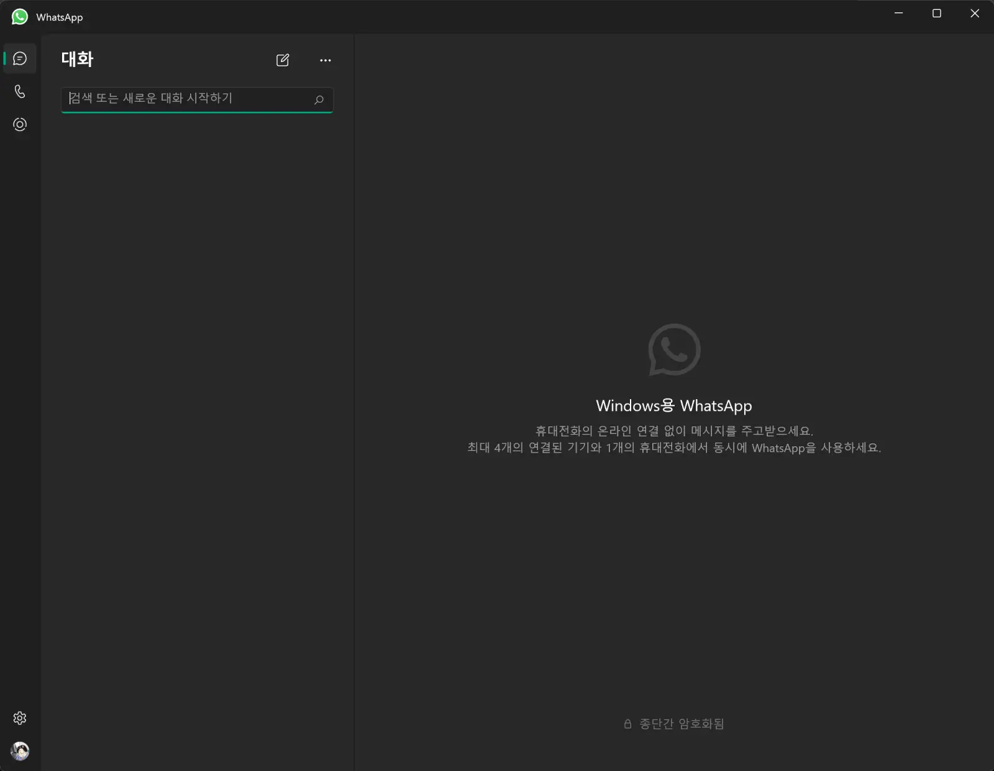Open the three-dot more options menu
The image size is (994, 771).
326,60
